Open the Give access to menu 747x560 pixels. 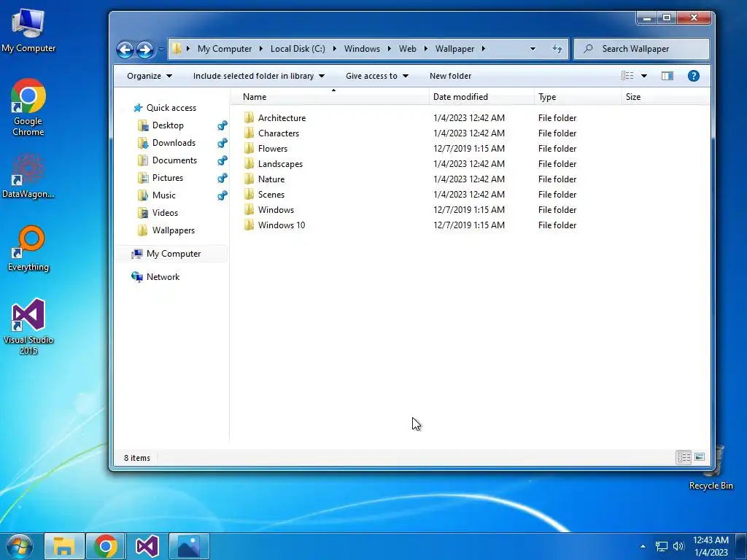pos(377,76)
